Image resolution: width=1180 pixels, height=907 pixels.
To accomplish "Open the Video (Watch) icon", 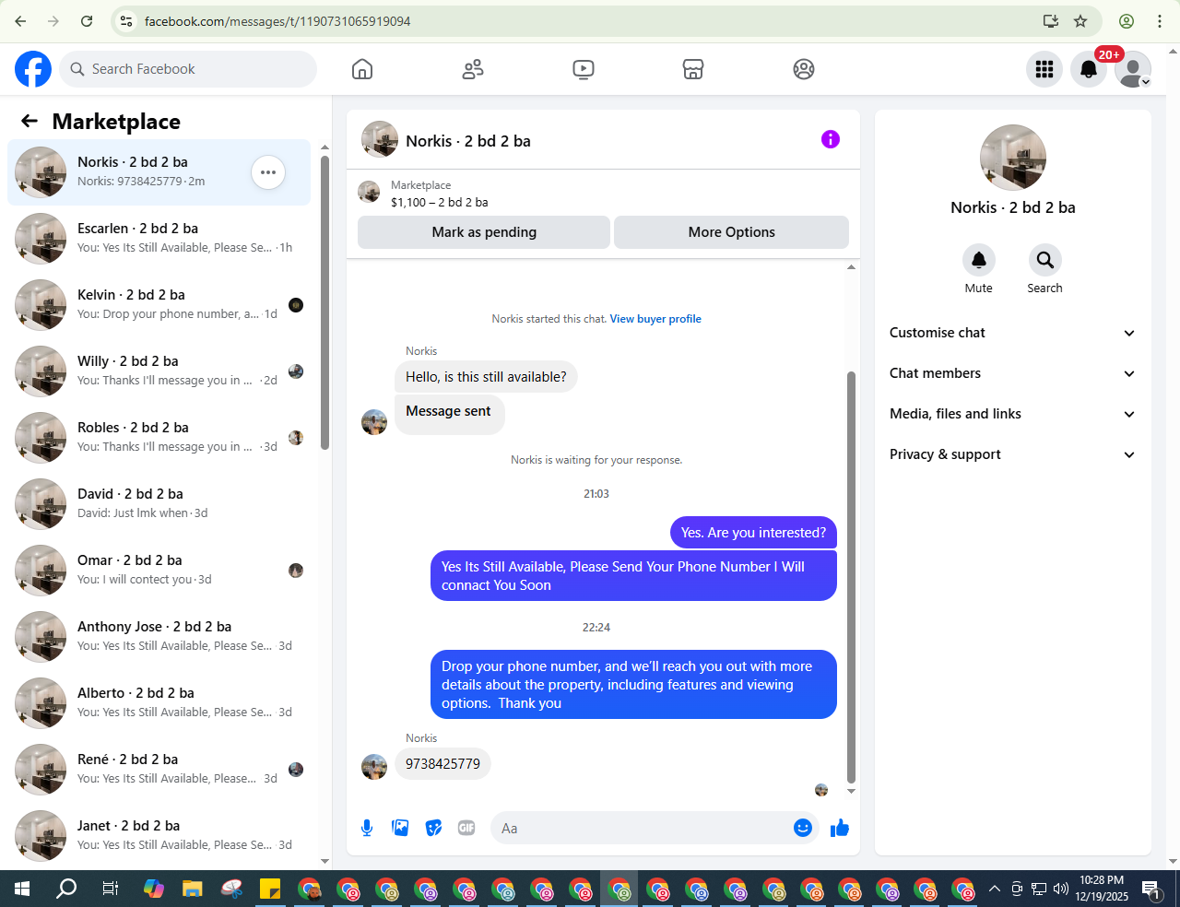I will [584, 69].
